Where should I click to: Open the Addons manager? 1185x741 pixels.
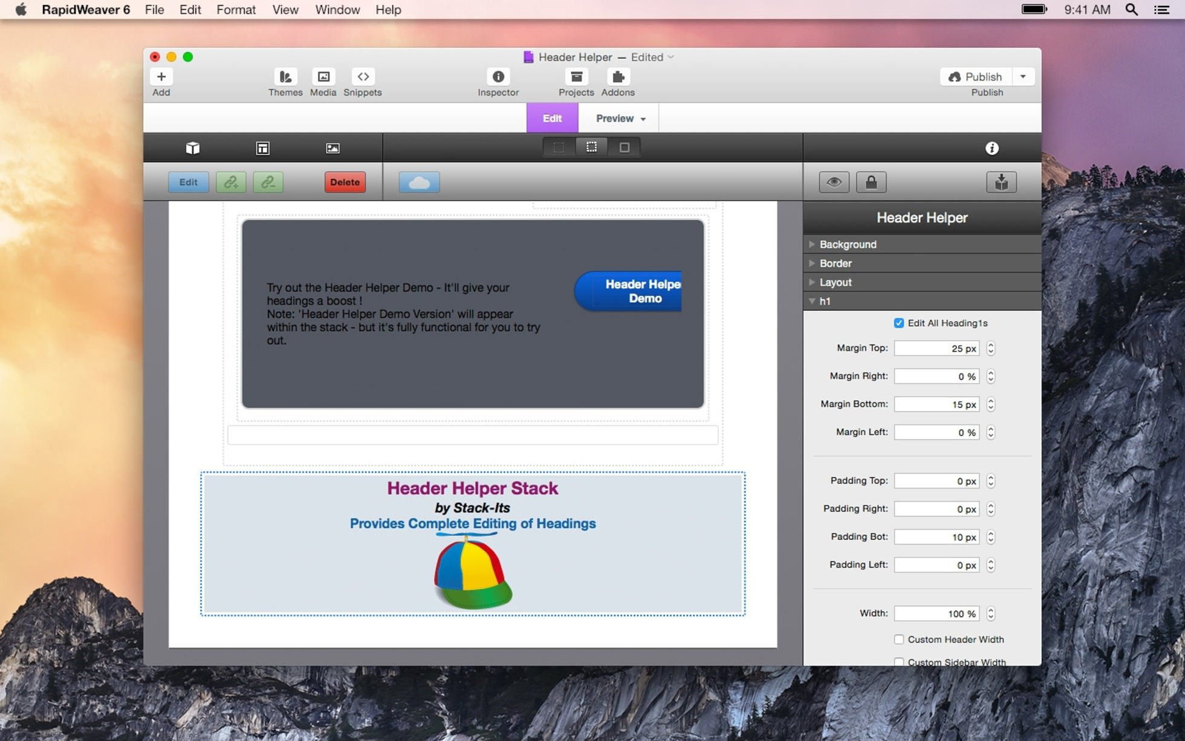618,77
